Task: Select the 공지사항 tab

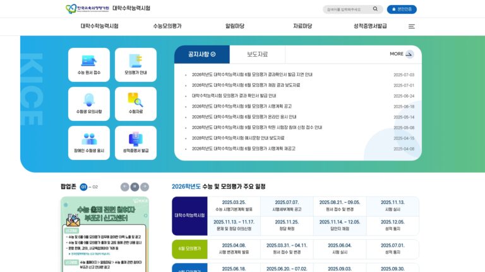Action: point(202,54)
